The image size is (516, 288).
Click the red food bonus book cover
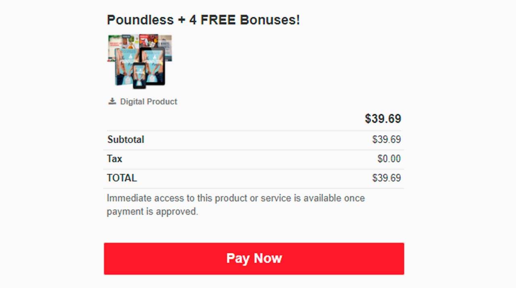click(x=148, y=41)
